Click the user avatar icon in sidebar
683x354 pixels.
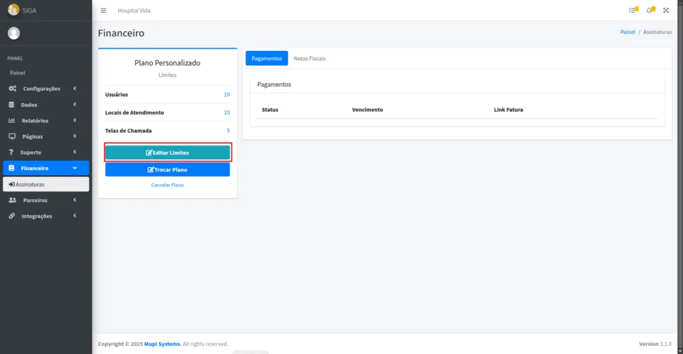pos(14,33)
